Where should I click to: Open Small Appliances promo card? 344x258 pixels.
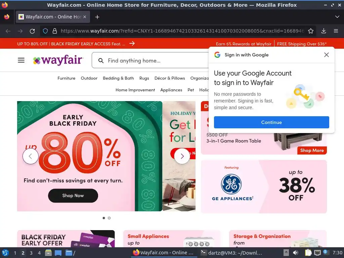172,239
